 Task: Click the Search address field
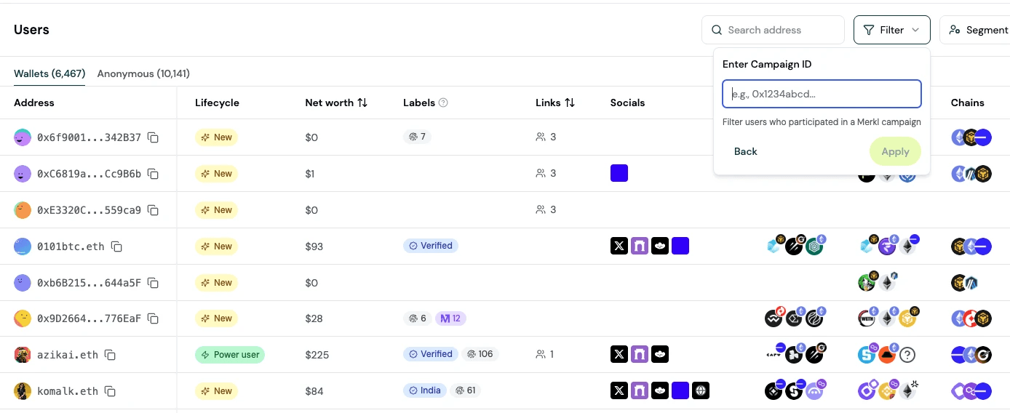tap(773, 30)
